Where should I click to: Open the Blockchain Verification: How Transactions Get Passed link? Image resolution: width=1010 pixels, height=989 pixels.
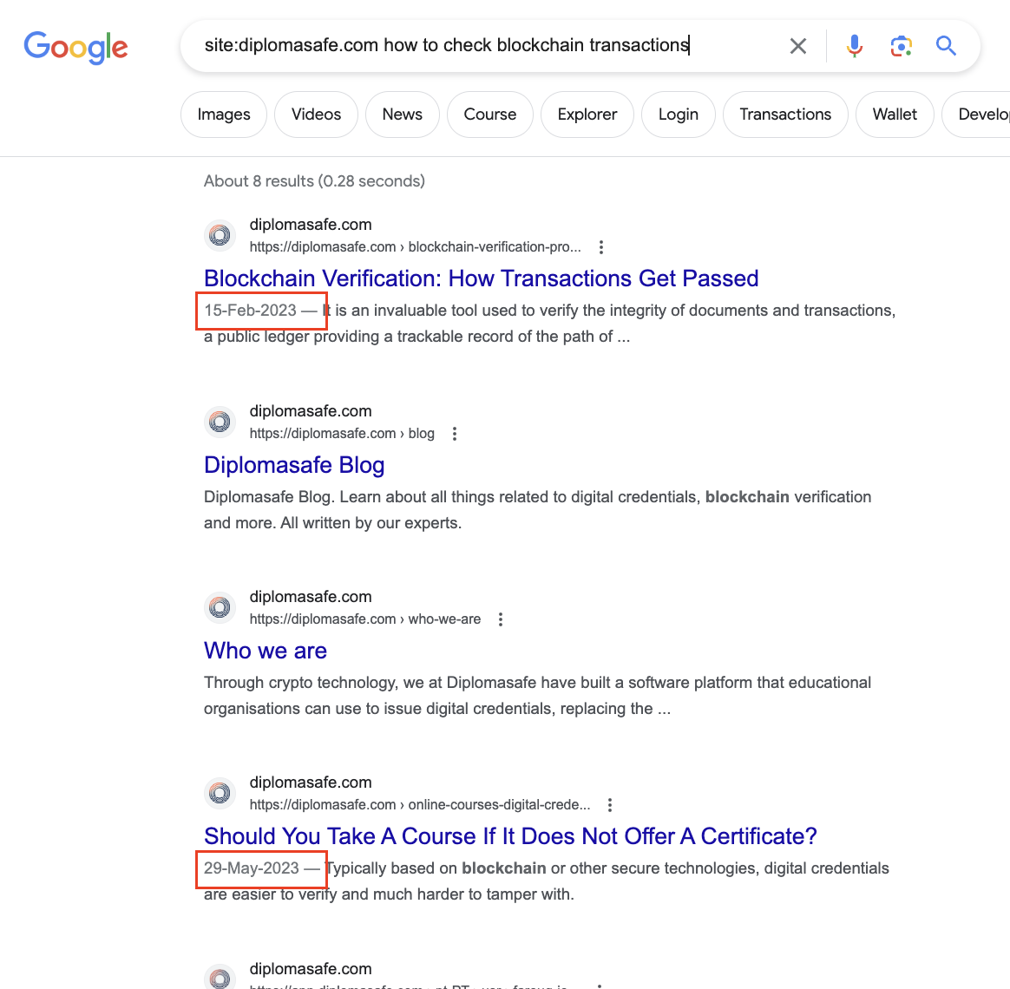481,278
